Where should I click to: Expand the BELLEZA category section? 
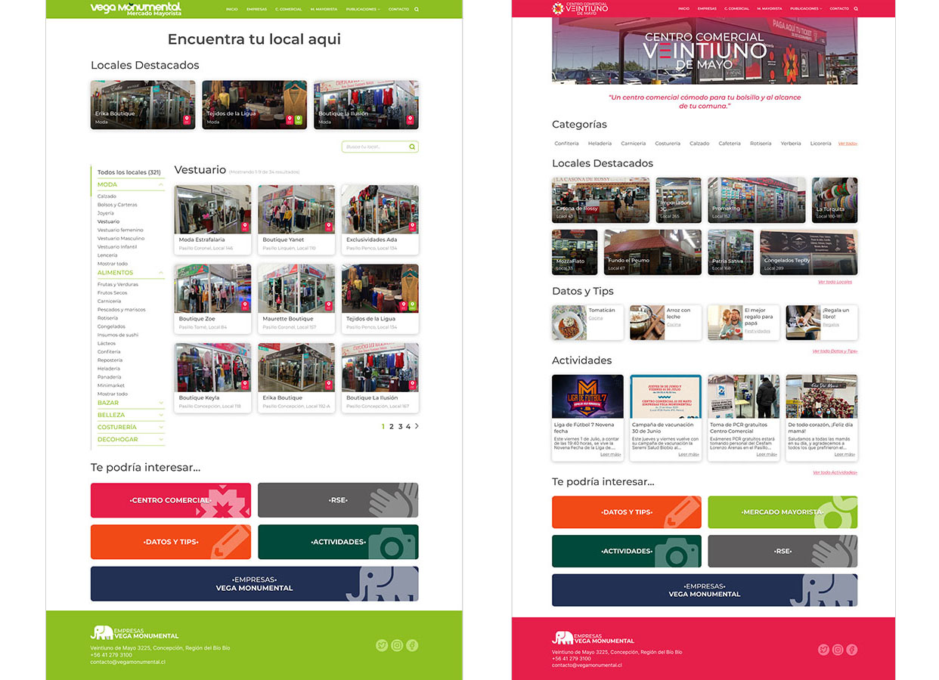click(161, 415)
